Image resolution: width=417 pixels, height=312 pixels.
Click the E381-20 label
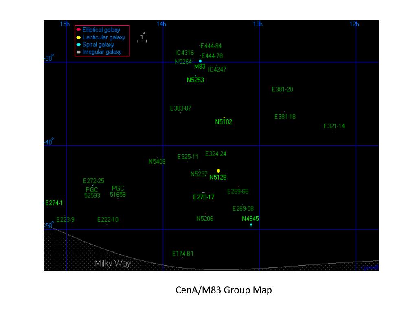click(282, 89)
